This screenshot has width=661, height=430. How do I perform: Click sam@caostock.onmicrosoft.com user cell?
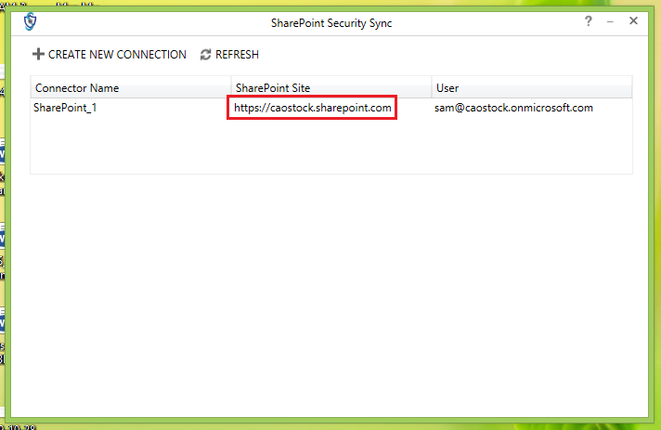[513, 108]
